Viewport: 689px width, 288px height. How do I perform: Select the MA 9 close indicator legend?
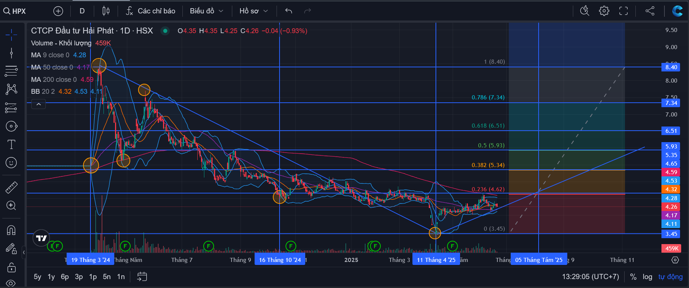click(50, 55)
